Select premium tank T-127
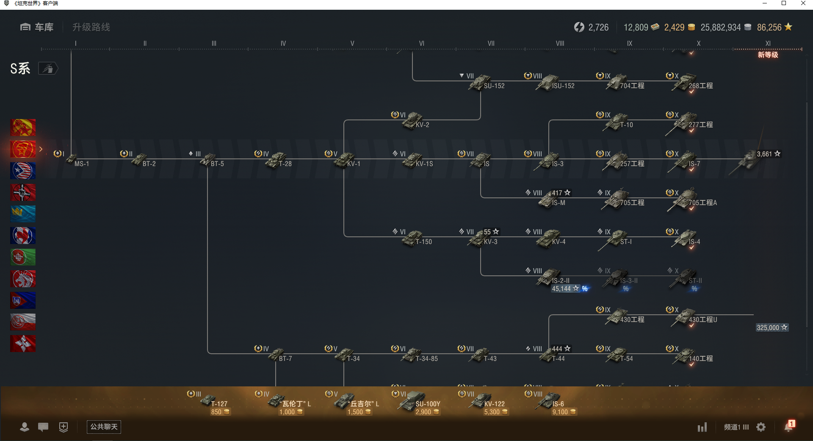813x441 pixels. (209, 402)
